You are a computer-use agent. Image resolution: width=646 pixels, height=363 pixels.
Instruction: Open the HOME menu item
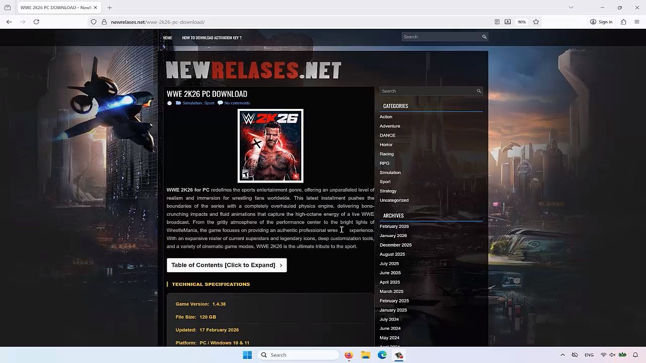[168, 38]
